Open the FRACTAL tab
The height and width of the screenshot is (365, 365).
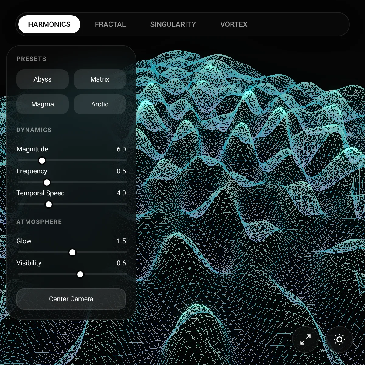coord(110,24)
